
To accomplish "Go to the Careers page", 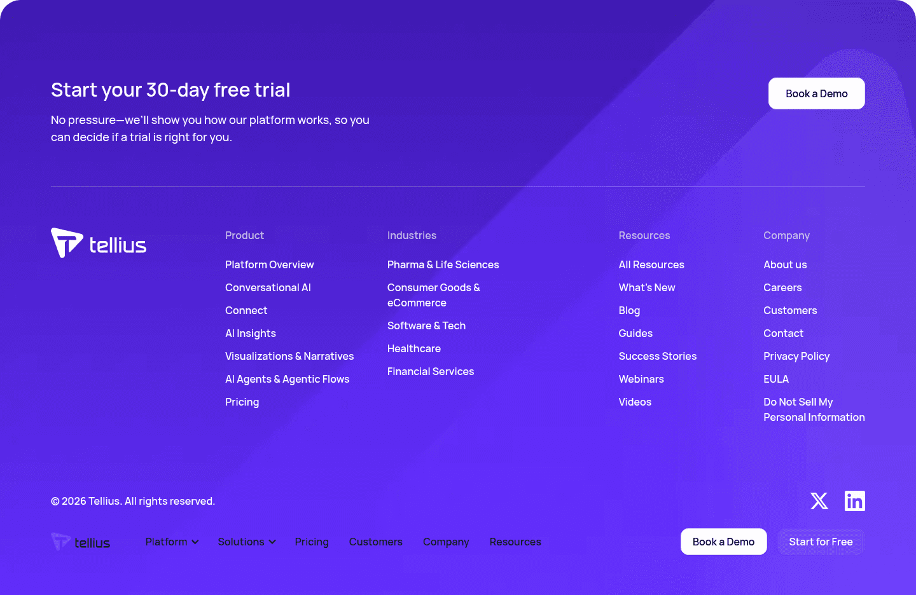I will (x=782, y=287).
